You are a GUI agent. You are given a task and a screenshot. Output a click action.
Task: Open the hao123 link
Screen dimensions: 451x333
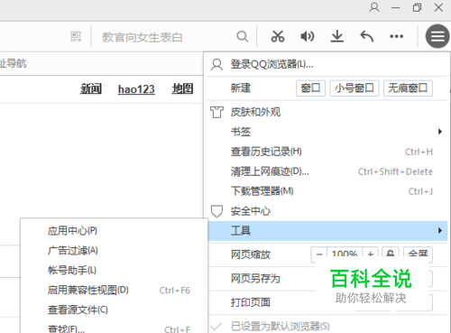[136, 89]
